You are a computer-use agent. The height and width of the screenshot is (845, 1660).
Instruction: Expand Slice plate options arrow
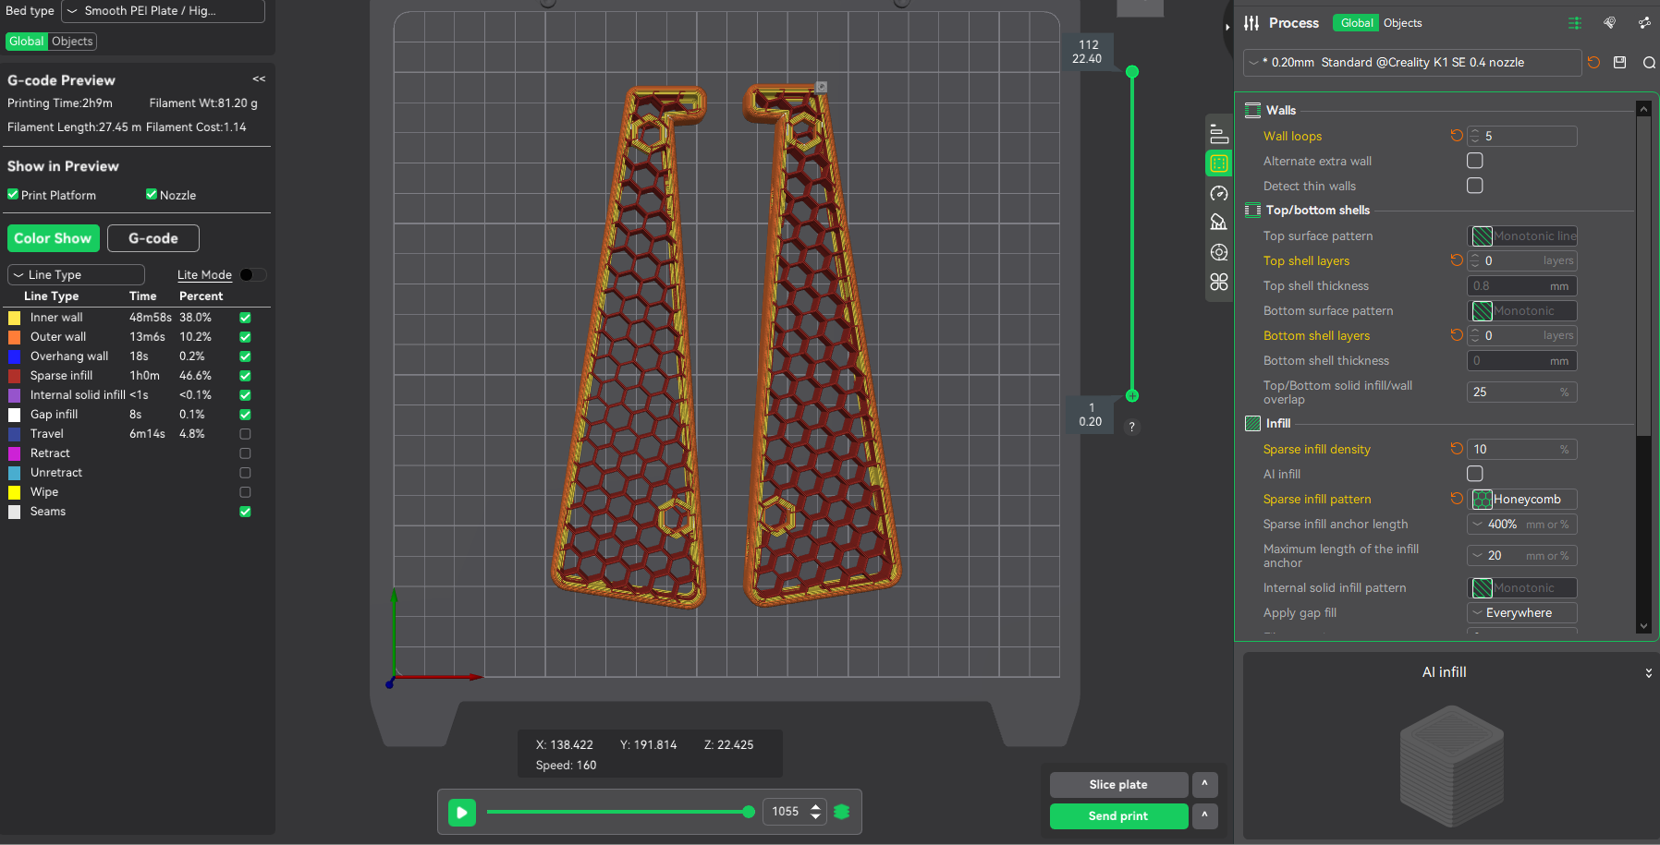click(1204, 785)
